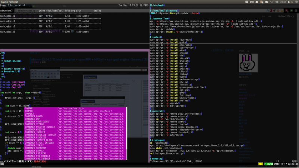Select COMPLEX completion entry
This screenshot has width=299, height=168.
(x=75, y=114)
